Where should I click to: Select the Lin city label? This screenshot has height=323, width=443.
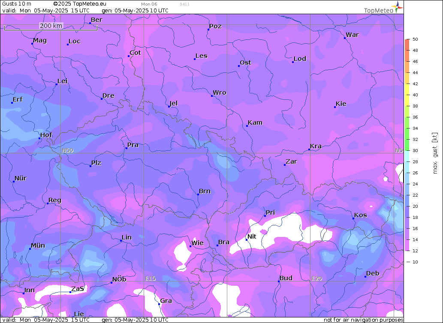pos(127,237)
